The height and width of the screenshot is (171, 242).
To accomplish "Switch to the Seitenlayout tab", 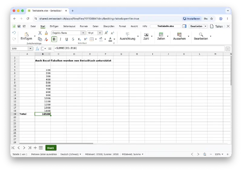I will coord(69,26).
